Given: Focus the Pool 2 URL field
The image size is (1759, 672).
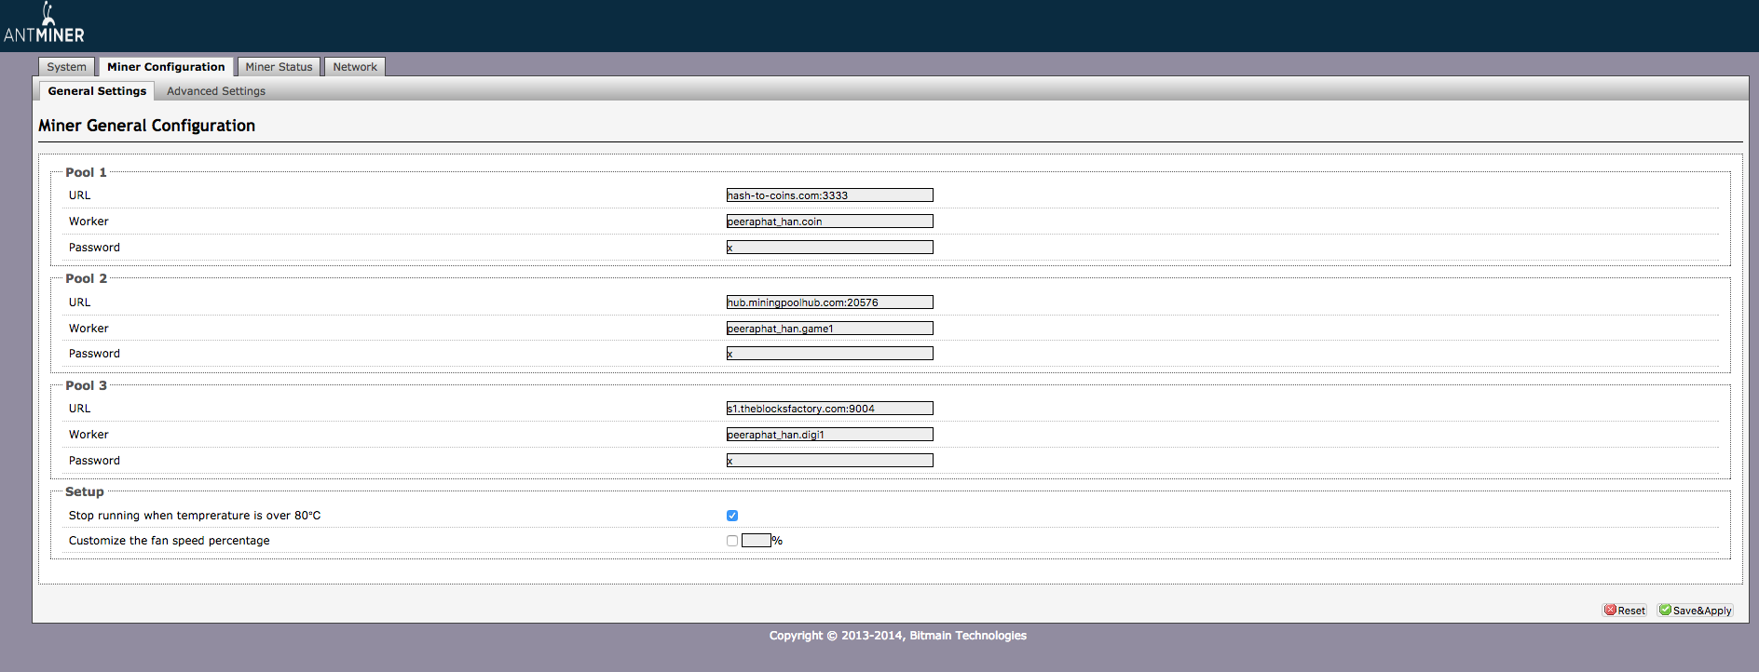Looking at the screenshot, I should [829, 302].
